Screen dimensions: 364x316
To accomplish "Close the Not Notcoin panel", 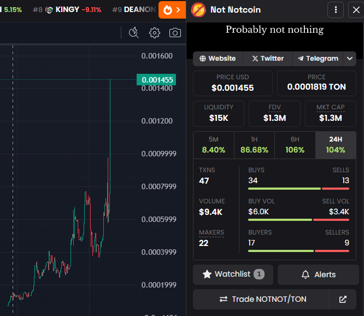I will 356,10.
